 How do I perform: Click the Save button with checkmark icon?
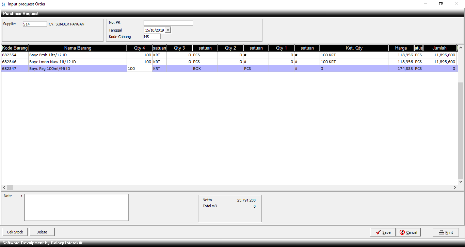point(383,232)
